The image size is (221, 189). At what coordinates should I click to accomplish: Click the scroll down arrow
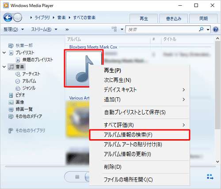click(x=217, y=162)
